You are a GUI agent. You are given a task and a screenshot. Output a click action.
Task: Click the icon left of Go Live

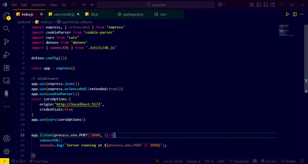click(x=255, y=161)
